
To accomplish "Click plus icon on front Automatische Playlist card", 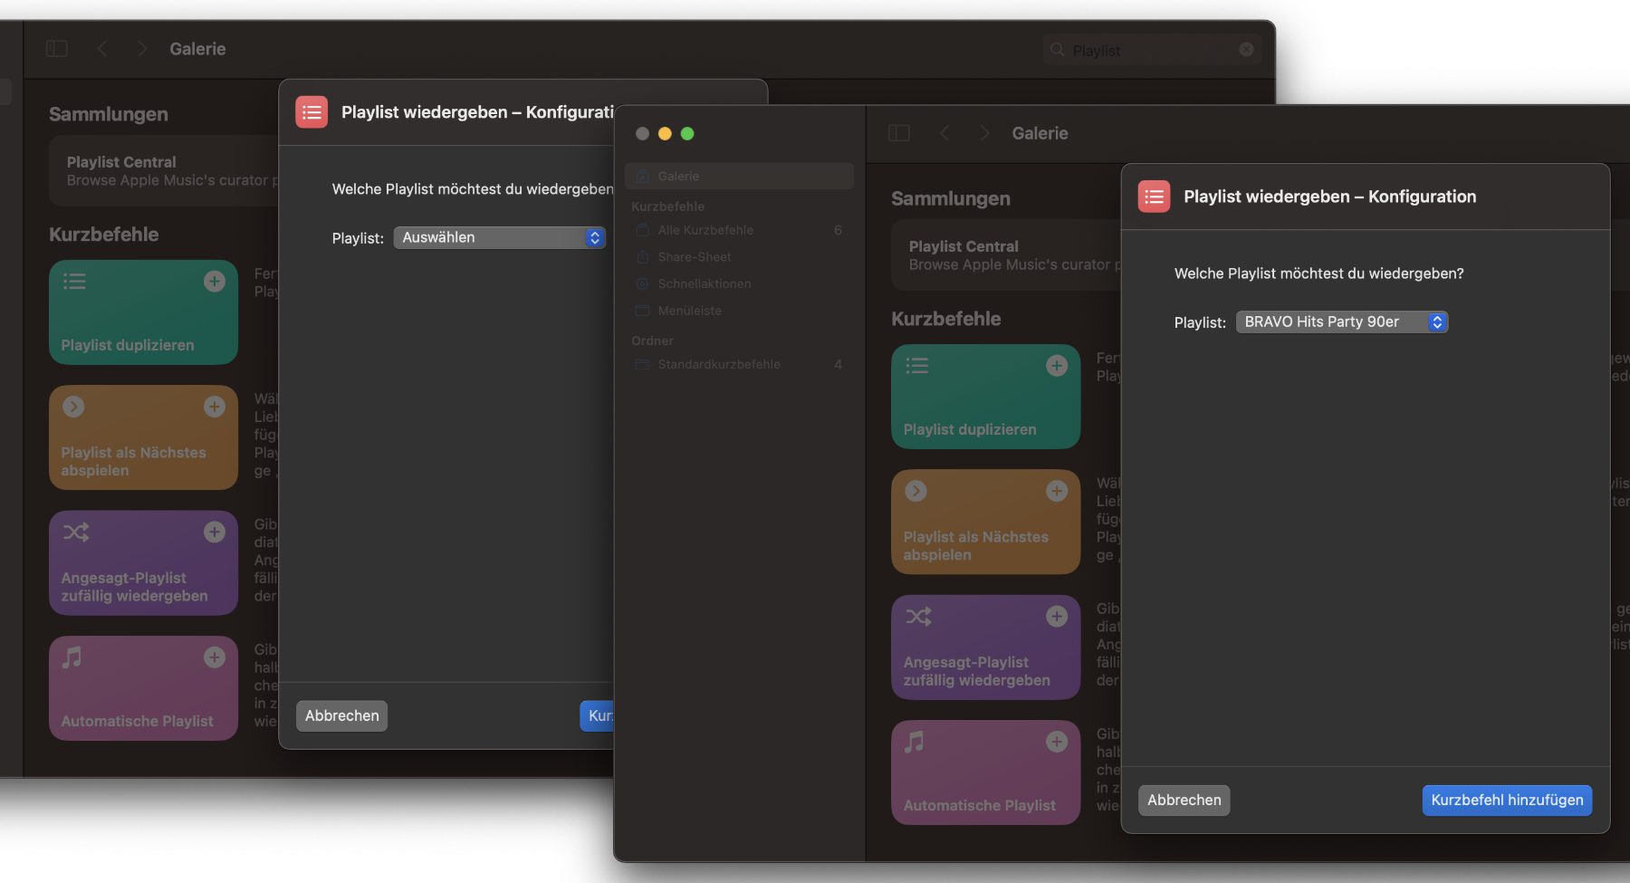I will [1056, 742].
